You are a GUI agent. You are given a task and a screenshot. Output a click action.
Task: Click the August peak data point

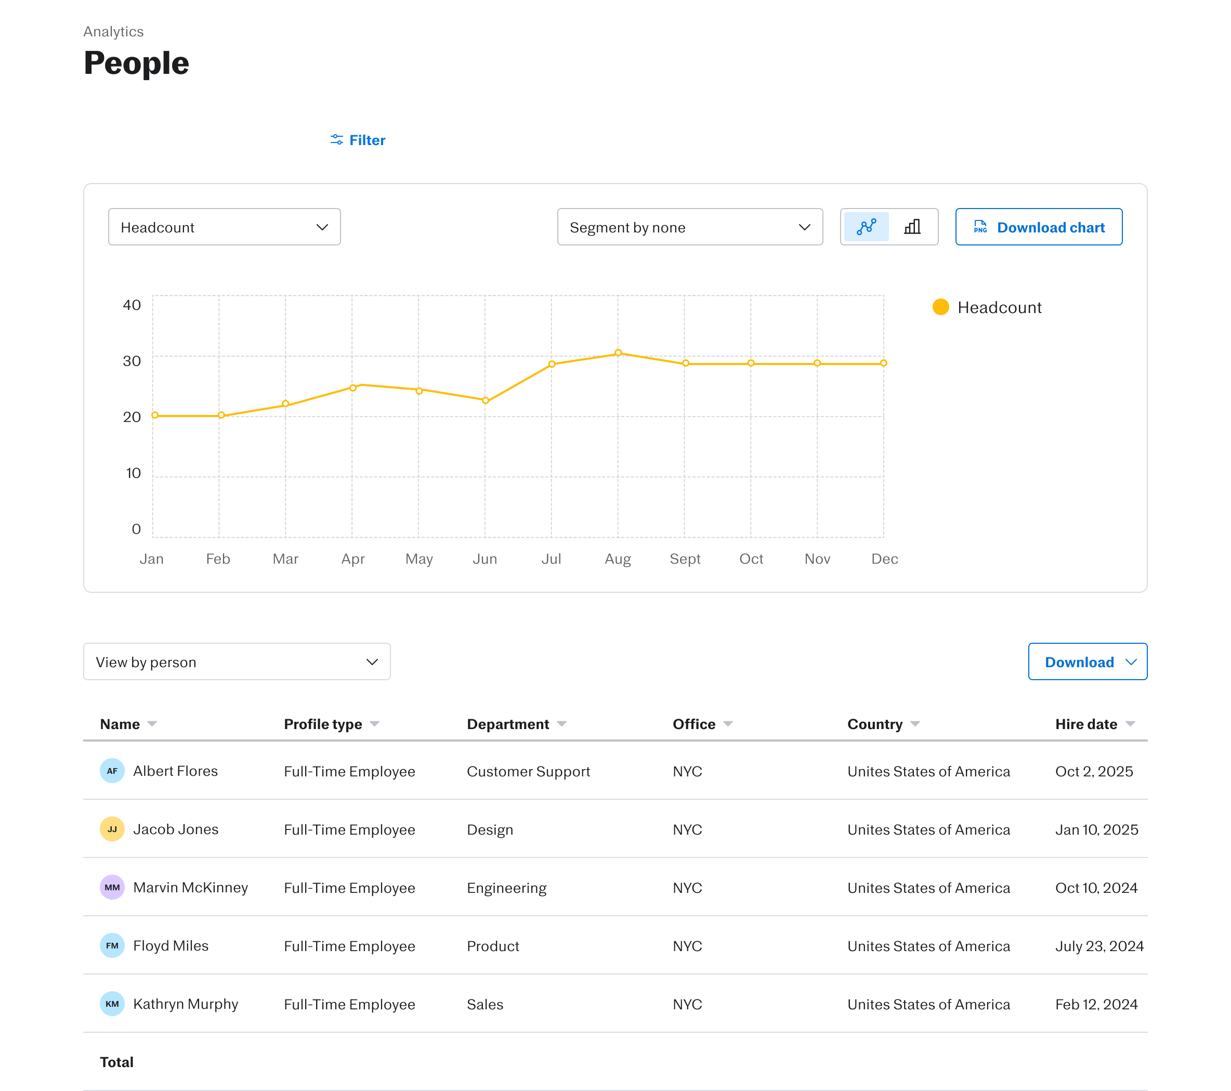[618, 353]
